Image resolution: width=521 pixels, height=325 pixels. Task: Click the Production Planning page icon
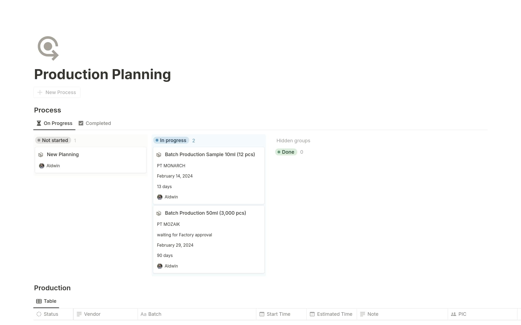pyautogui.click(x=48, y=48)
